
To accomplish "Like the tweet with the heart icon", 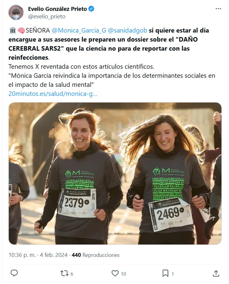I will [x=115, y=273].
